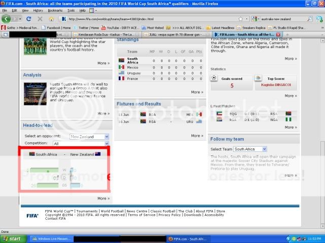Click the search box with australia new zealand
This screenshot has height=243, width=325.
pyautogui.click(x=283, y=19)
